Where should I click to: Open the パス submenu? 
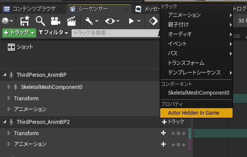(x=196, y=53)
